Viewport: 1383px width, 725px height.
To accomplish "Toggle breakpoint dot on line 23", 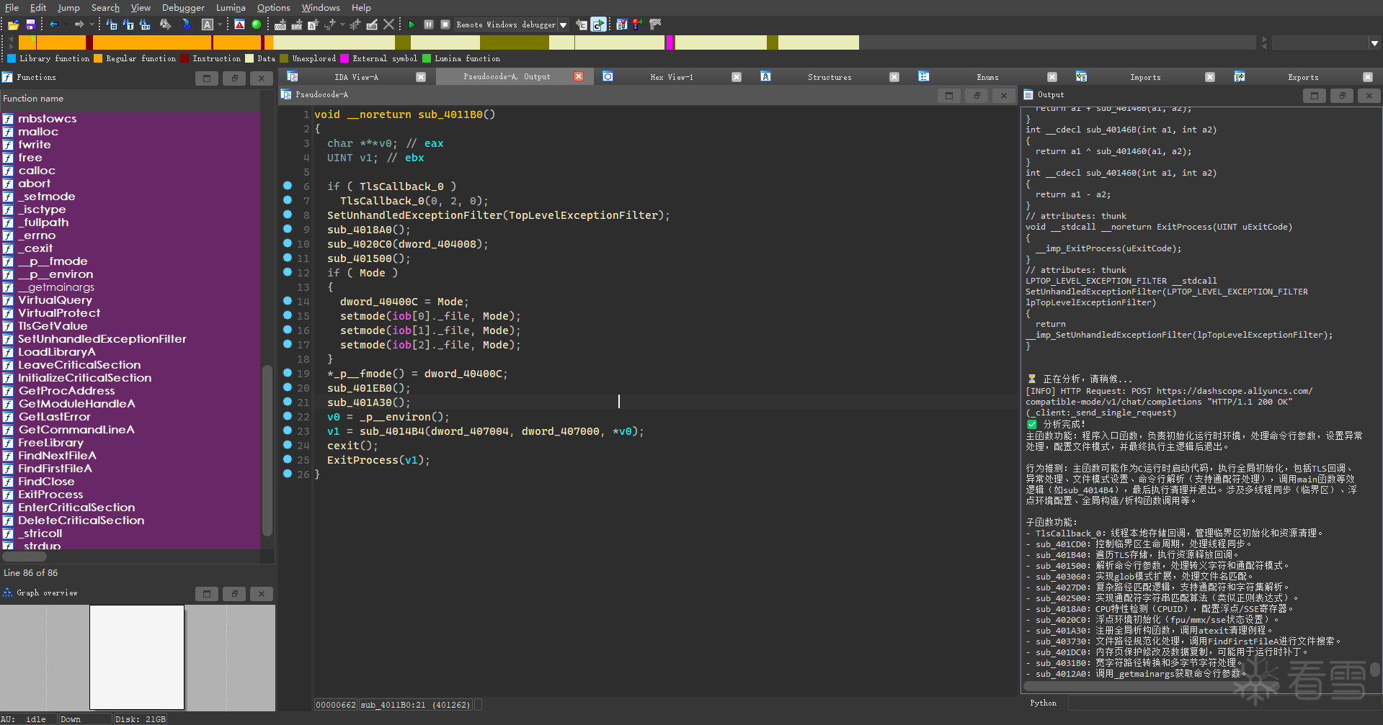I will pyautogui.click(x=288, y=431).
